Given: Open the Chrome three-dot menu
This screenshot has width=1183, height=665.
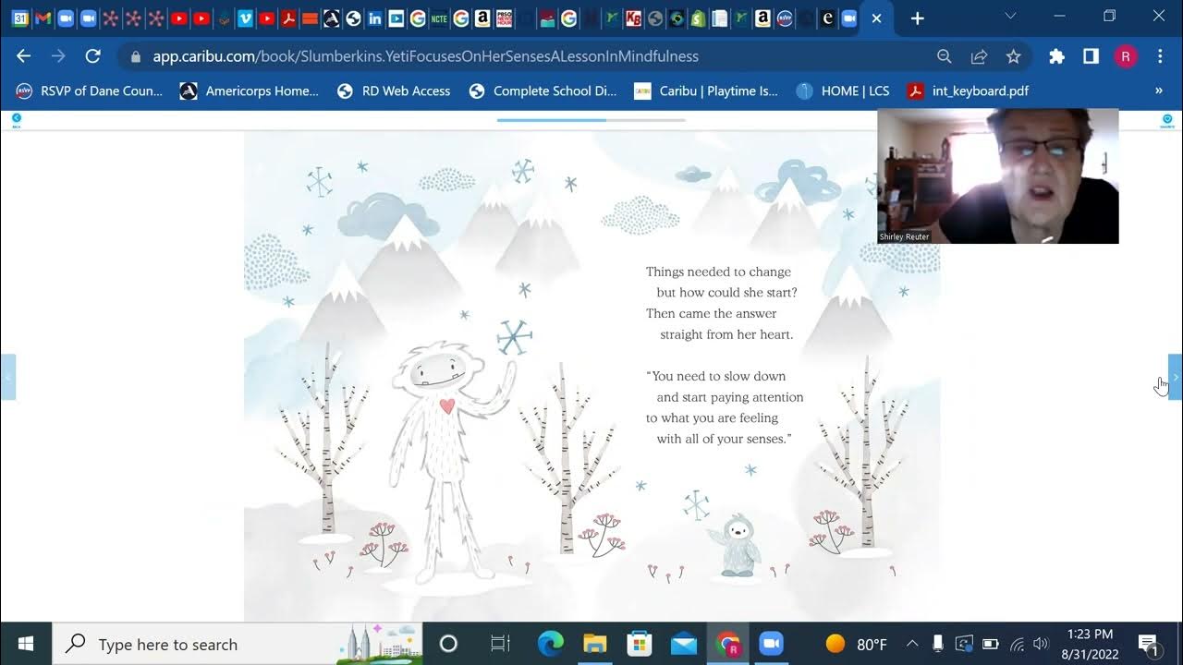Looking at the screenshot, I should pos(1159,56).
